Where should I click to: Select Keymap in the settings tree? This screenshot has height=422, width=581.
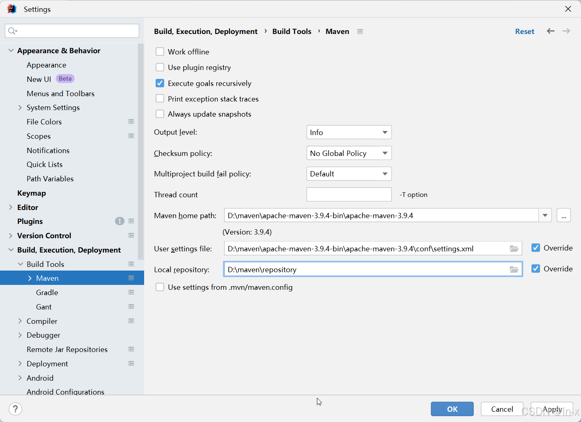[32, 193]
